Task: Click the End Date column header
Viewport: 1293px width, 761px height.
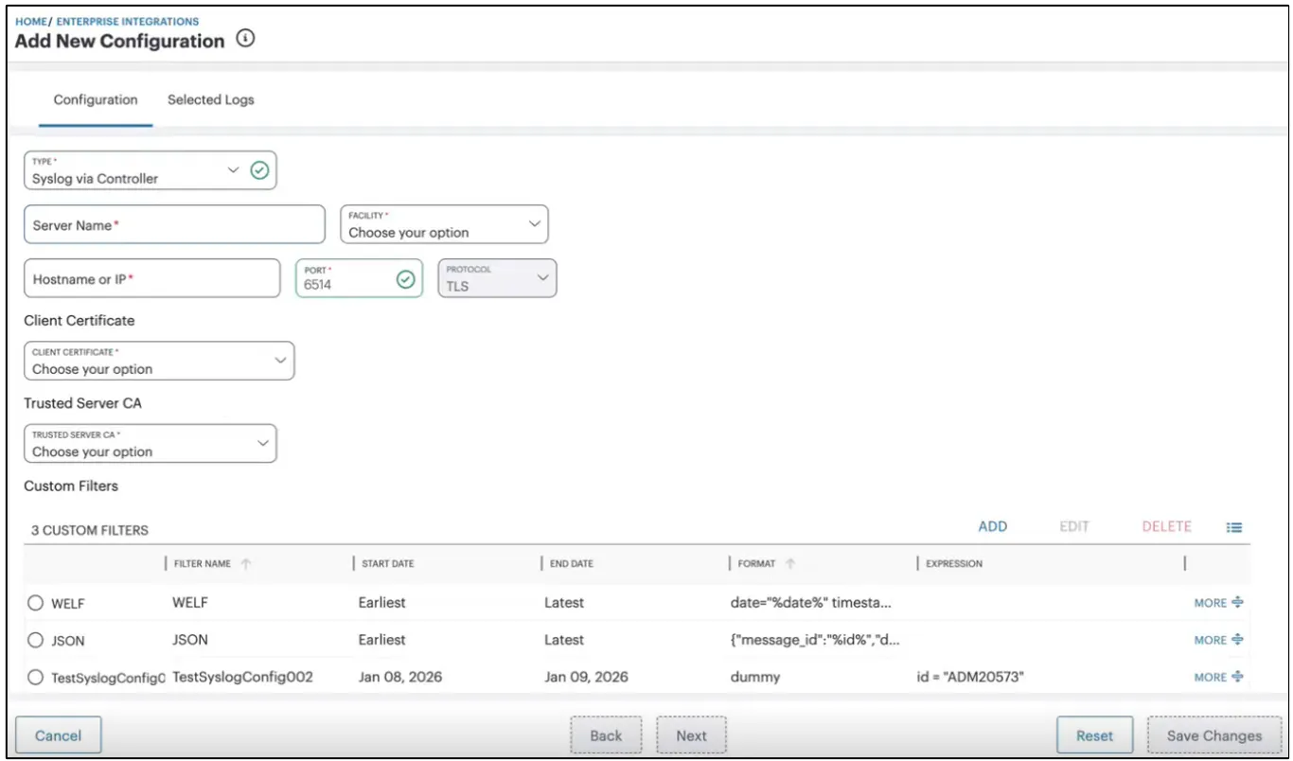Action: pos(572,563)
